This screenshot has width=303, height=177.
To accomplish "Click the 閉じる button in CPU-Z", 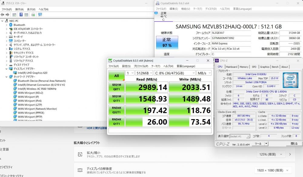I will 294,144.
